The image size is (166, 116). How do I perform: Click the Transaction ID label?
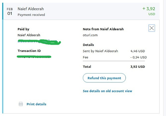click(x=29, y=51)
